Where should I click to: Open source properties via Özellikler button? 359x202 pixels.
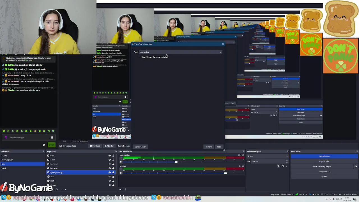(95, 146)
